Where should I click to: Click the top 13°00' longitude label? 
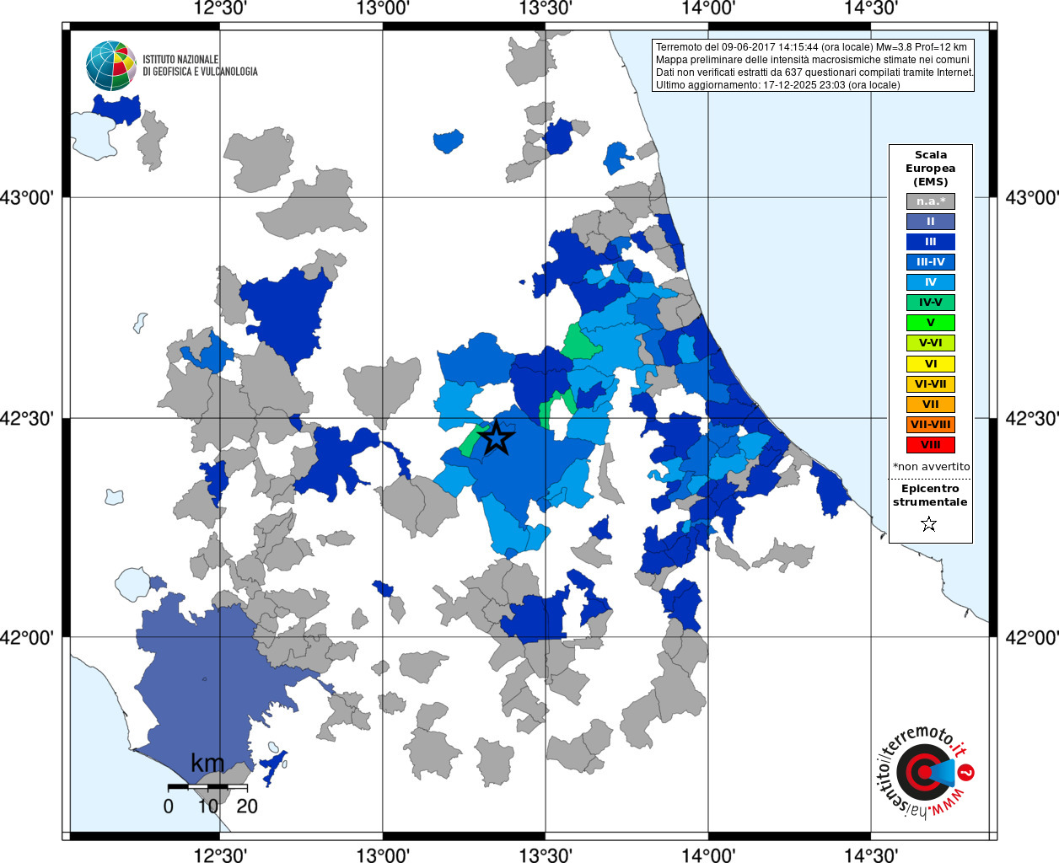pyautogui.click(x=383, y=9)
